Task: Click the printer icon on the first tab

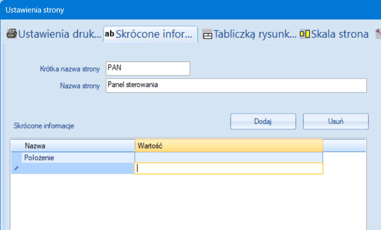Action: click(12, 34)
